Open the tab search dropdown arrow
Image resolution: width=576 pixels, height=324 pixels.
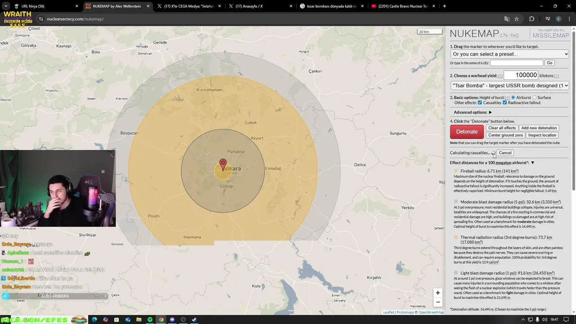[5, 6]
